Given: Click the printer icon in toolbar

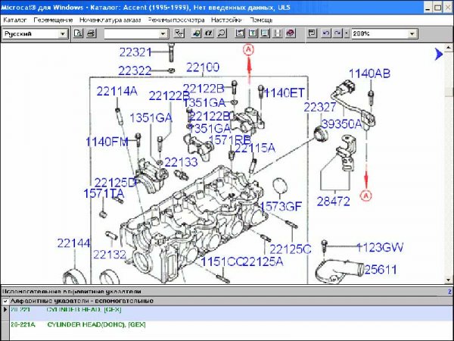Looking at the screenshot, I should click(91, 34).
